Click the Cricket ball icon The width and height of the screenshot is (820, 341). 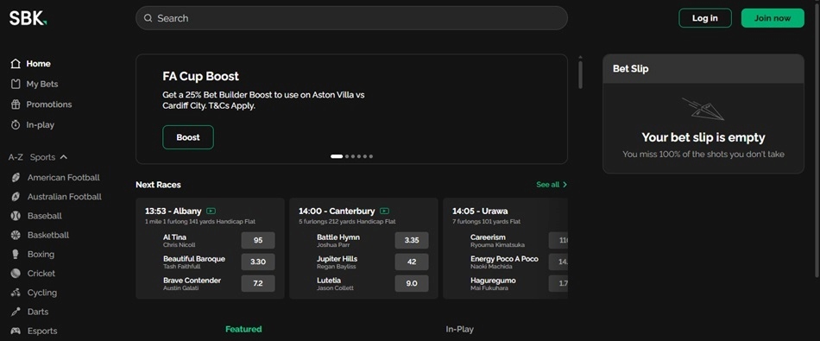coord(16,274)
